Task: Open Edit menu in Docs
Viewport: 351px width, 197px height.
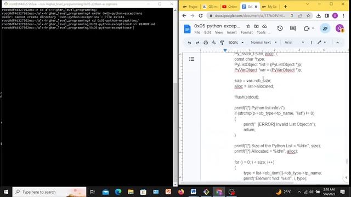Action: pos(207,32)
